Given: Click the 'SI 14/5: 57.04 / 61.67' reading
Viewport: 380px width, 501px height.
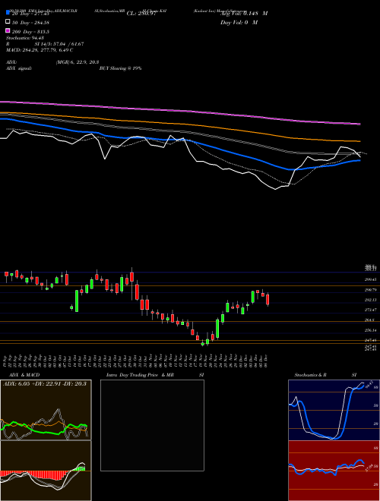Looking at the screenshot, I should [59, 44].
